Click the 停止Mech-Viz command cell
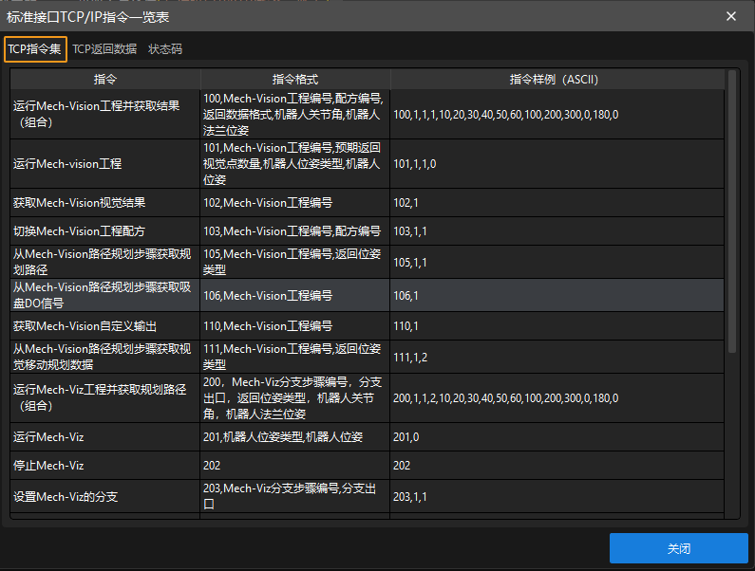This screenshot has width=755, height=571. click(x=105, y=466)
